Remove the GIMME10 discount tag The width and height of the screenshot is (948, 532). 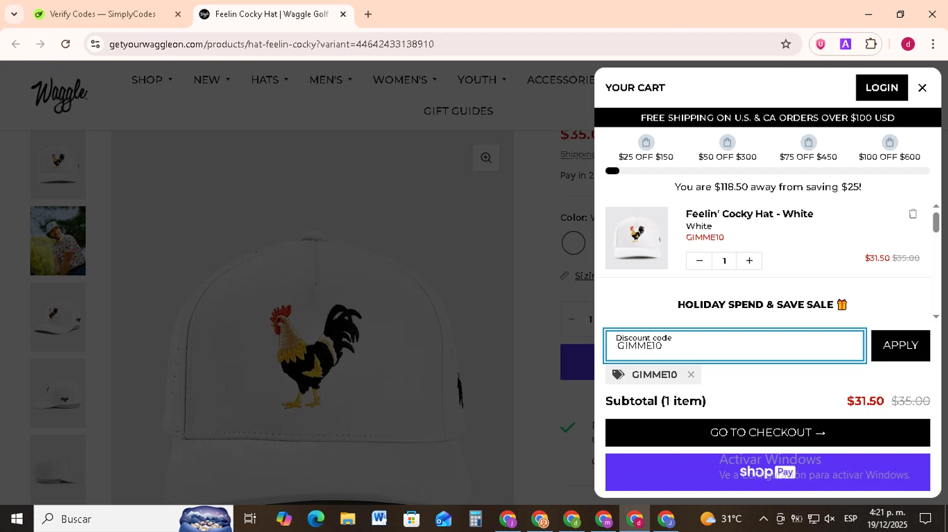pos(691,375)
